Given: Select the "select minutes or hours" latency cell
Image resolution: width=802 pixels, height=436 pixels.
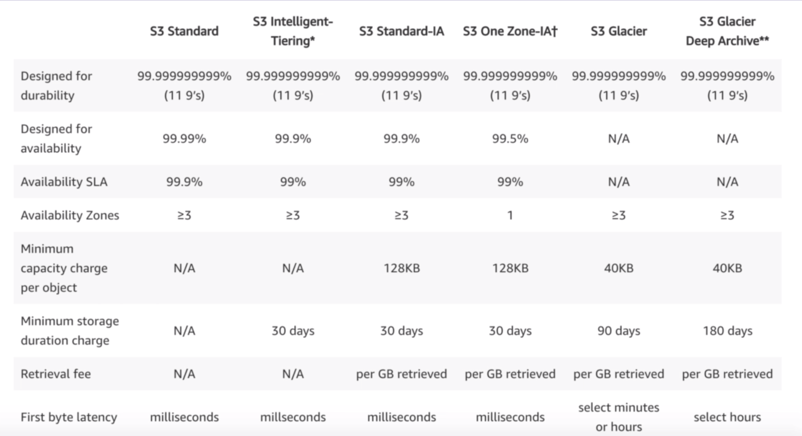Looking at the screenshot, I should pyautogui.click(x=619, y=417).
